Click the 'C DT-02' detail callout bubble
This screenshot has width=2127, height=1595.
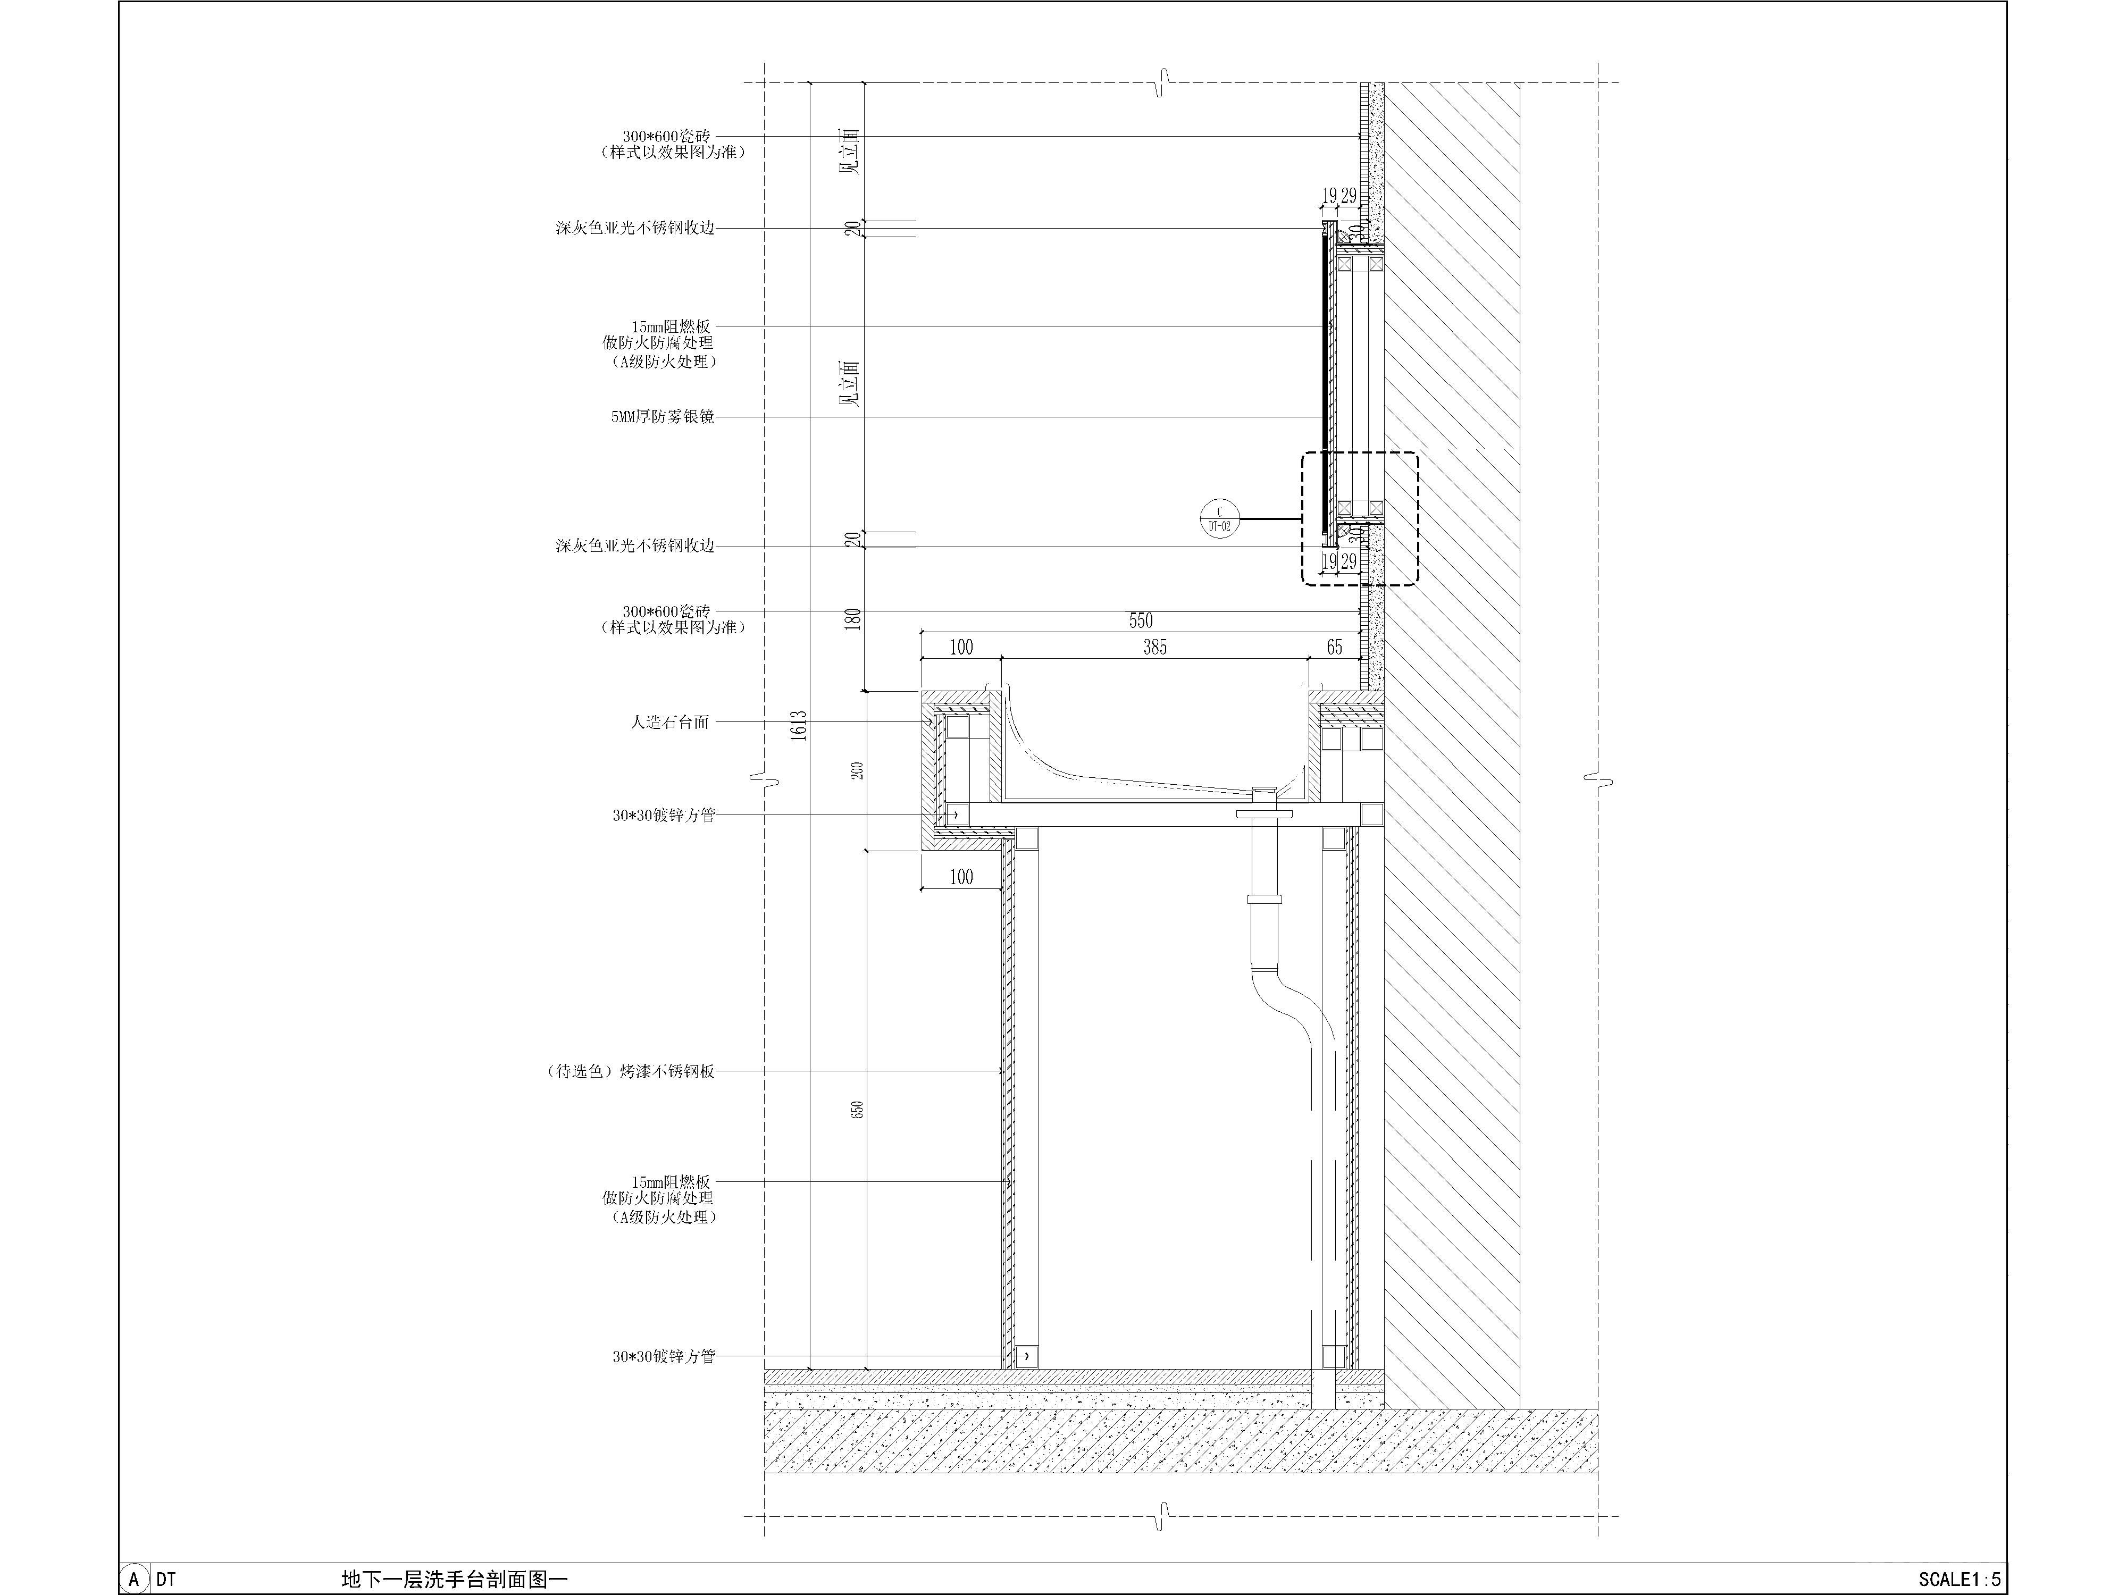pos(1219,519)
